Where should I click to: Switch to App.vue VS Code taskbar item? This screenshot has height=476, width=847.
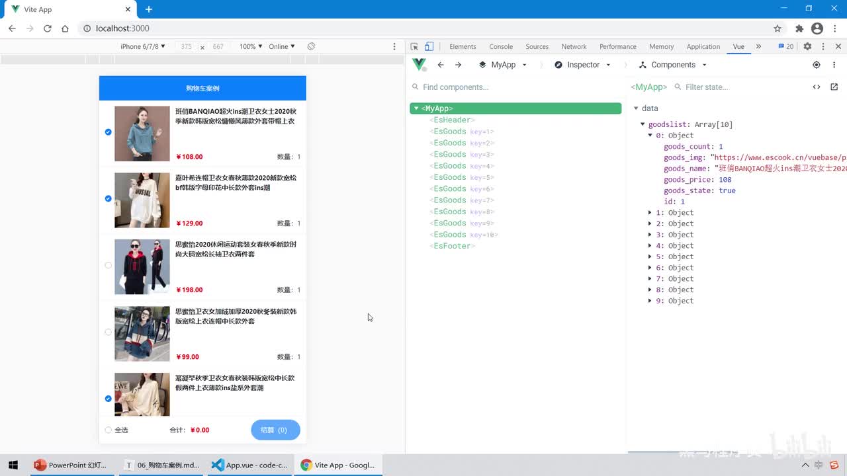tap(249, 465)
